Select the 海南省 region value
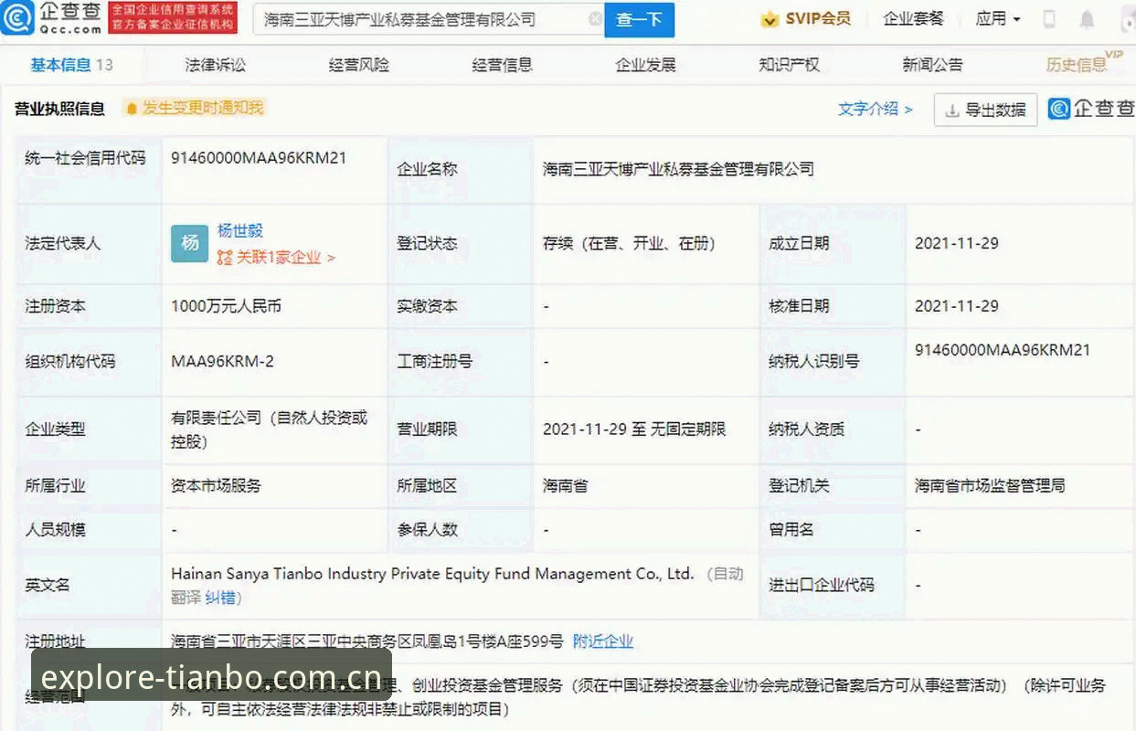The height and width of the screenshot is (731, 1136). pyautogui.click(x=565, y=485)
